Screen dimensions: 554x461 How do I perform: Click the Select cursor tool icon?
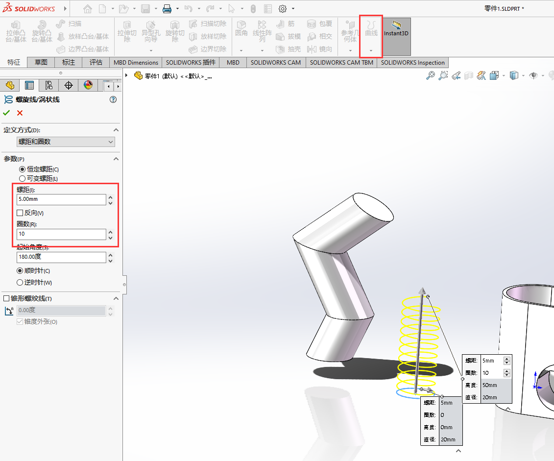coord(231,9)
